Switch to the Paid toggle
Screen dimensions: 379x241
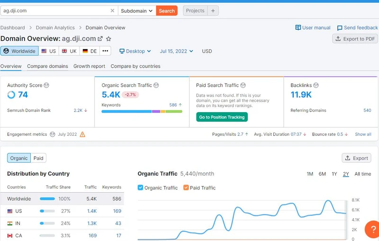click(x=38, y=158)
